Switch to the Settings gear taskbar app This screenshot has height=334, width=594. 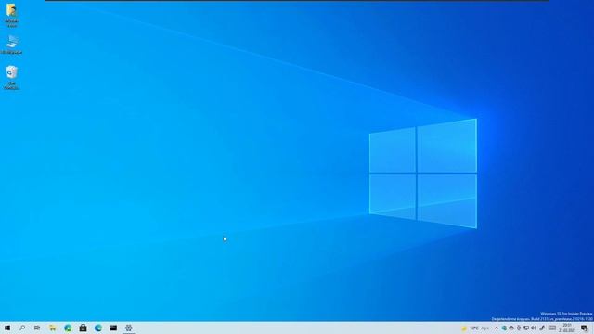coord(128,328)
